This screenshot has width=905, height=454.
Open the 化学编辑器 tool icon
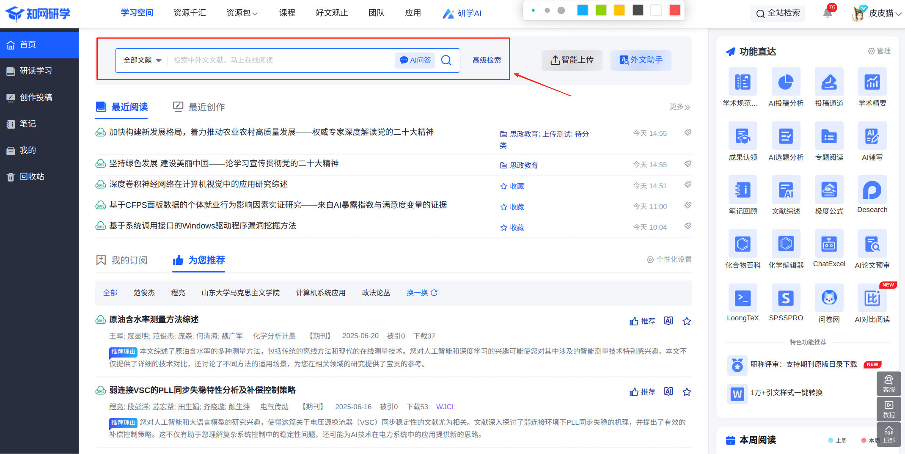pos(786,244)
